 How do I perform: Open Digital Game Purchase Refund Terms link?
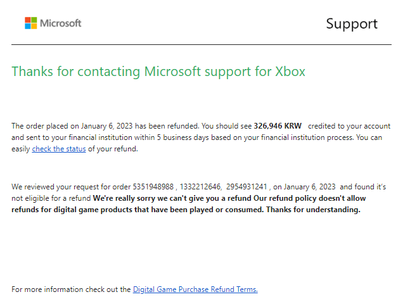tap(195, 289)
